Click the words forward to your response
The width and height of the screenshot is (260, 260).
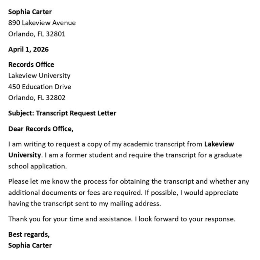click(x=195, y=219)
